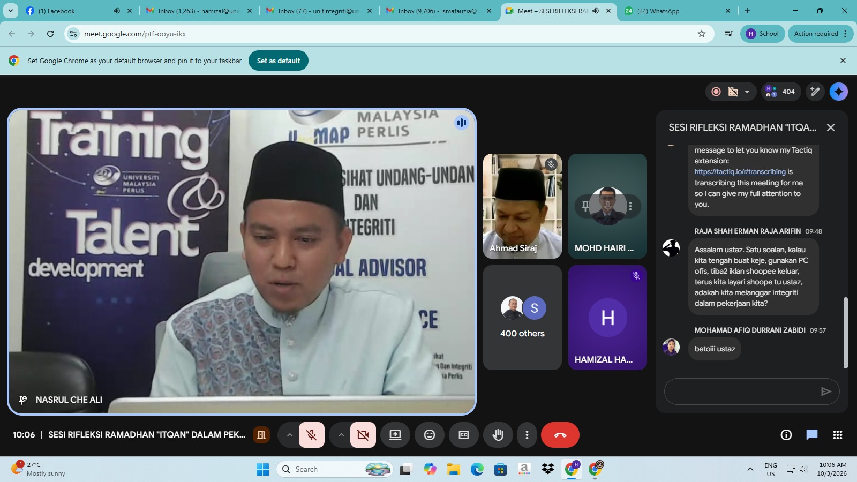Click the Set as default button
Screen dimensions: 857x482
pos(278,61)
